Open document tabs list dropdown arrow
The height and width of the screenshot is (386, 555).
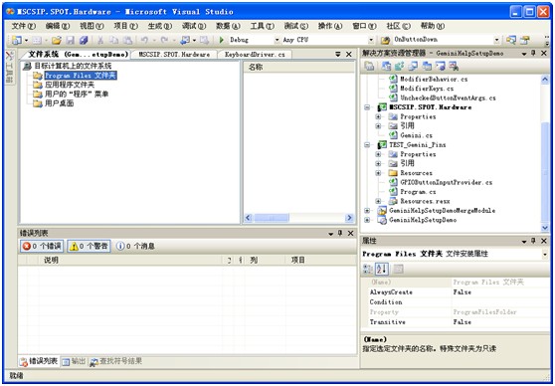coord(338,54)
